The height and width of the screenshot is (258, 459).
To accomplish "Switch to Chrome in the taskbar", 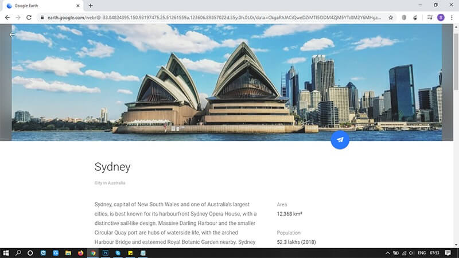I will (93, 253).
